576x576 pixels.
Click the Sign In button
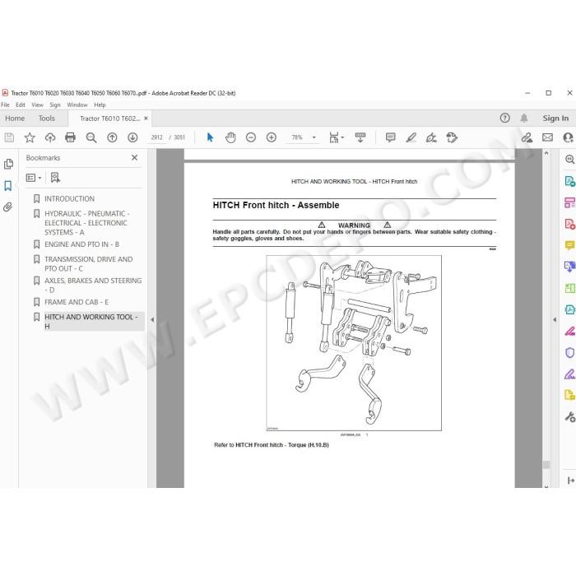555,118
